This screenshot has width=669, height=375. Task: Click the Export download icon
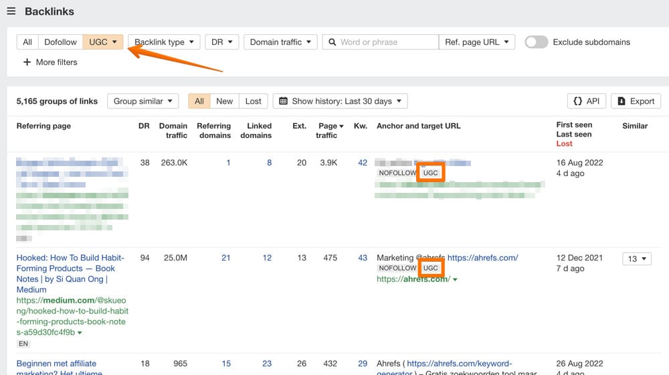pos(622,101)
